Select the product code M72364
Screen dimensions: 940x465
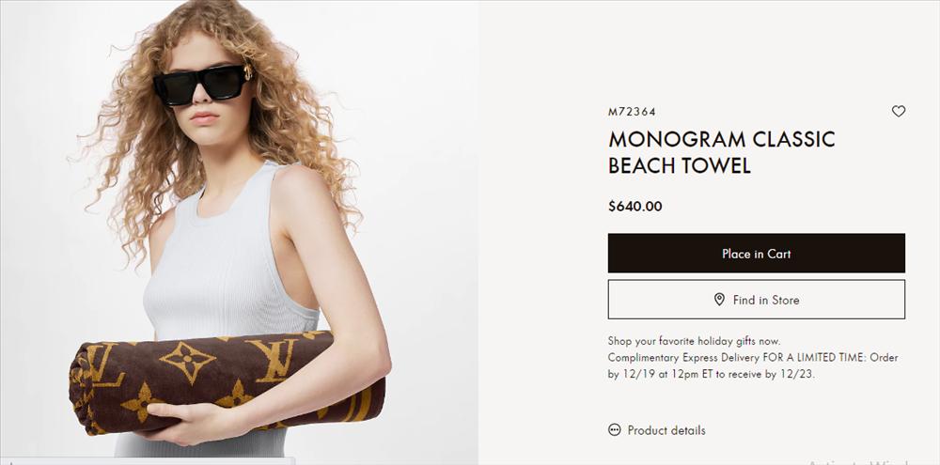coord(632,112)
